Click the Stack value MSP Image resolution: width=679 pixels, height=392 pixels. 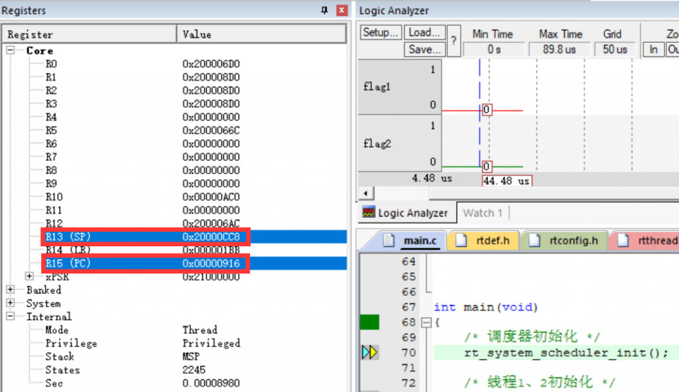[191, 356]
